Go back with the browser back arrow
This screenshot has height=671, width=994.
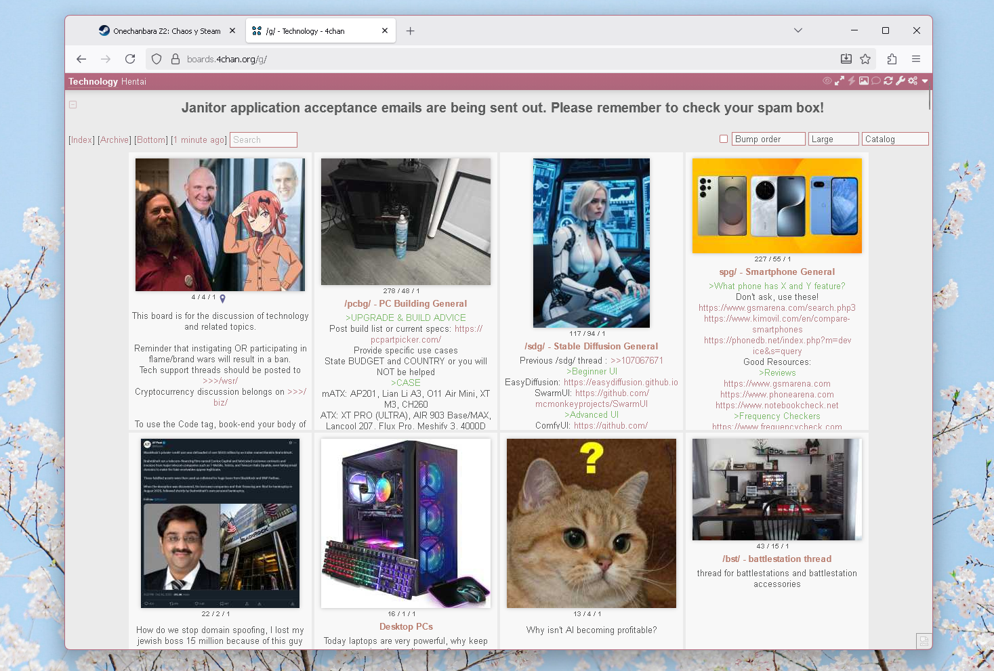pyautogui.click(x=81, y=59)
